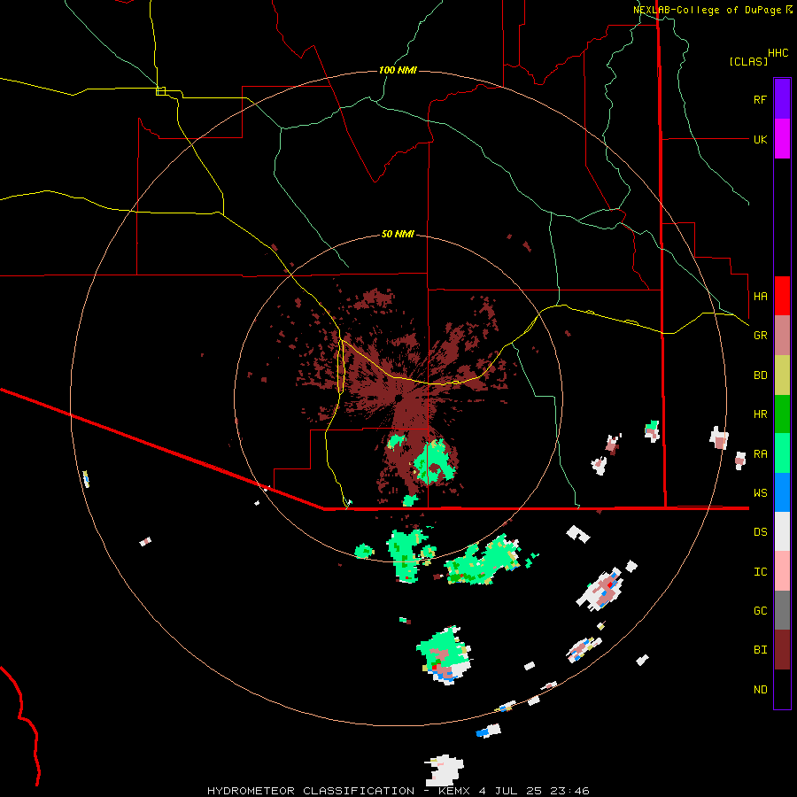
Task: Click the IC legend label
Action: (760, 572)
